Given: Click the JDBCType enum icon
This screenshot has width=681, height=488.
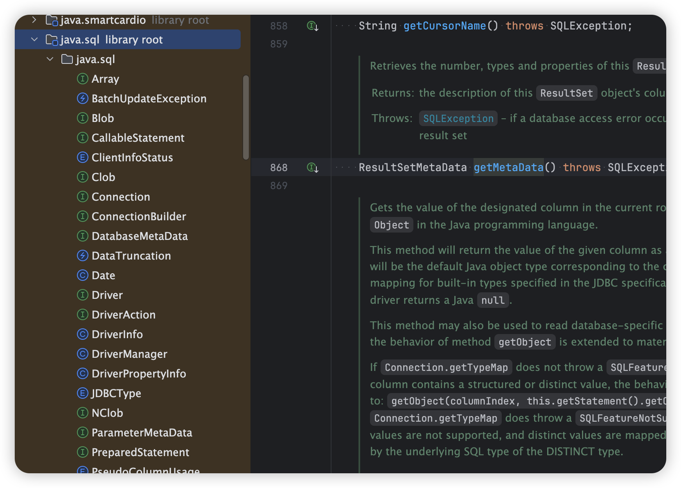Looking at the screenshot, I should point(83,393).
